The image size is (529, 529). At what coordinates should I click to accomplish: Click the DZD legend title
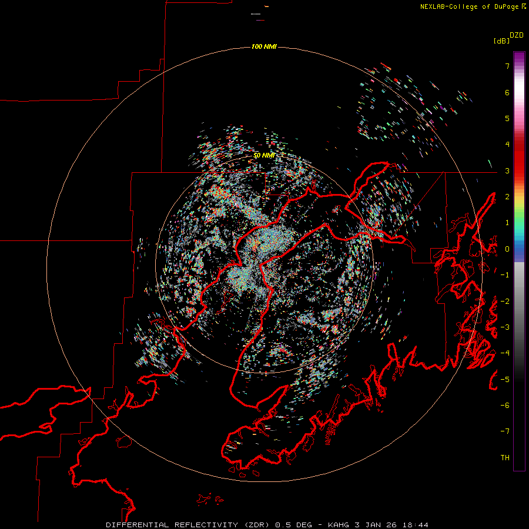point(517,35)
